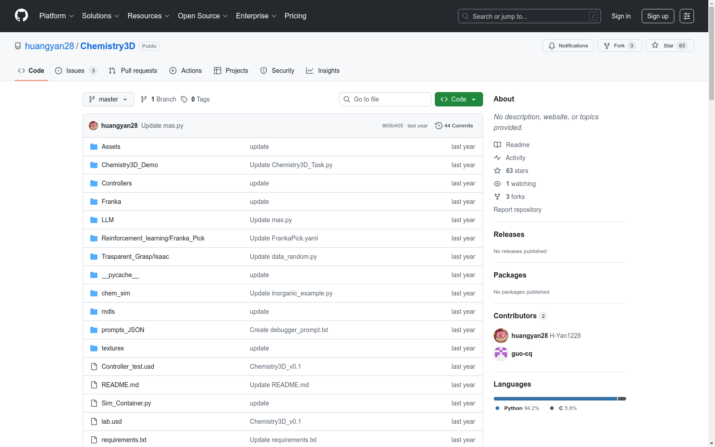Click the C language bar segment
The height and width of the screenshot is (447, 715).
[622, 399]
